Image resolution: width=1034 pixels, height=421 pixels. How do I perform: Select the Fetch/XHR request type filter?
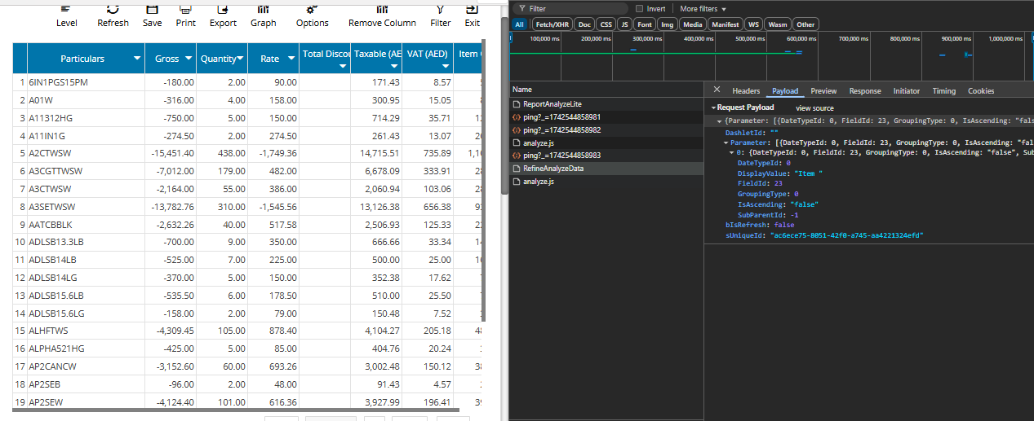point(552,24)
